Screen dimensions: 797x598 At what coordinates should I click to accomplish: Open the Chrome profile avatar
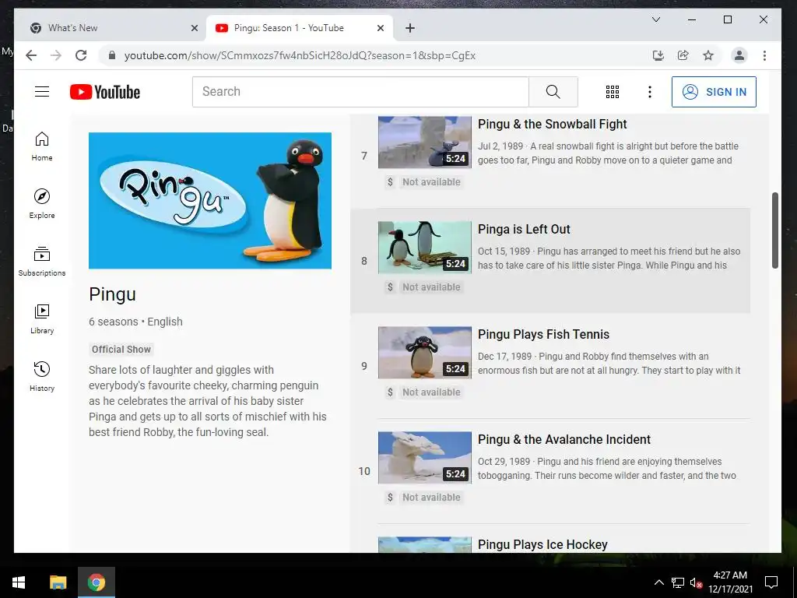click(739, 55)
